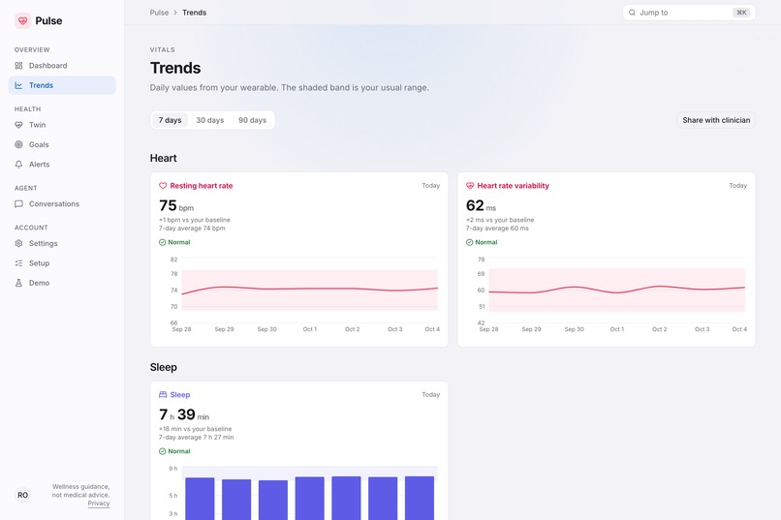Click the Heart rate variability card title

click(x=513, y=186)
